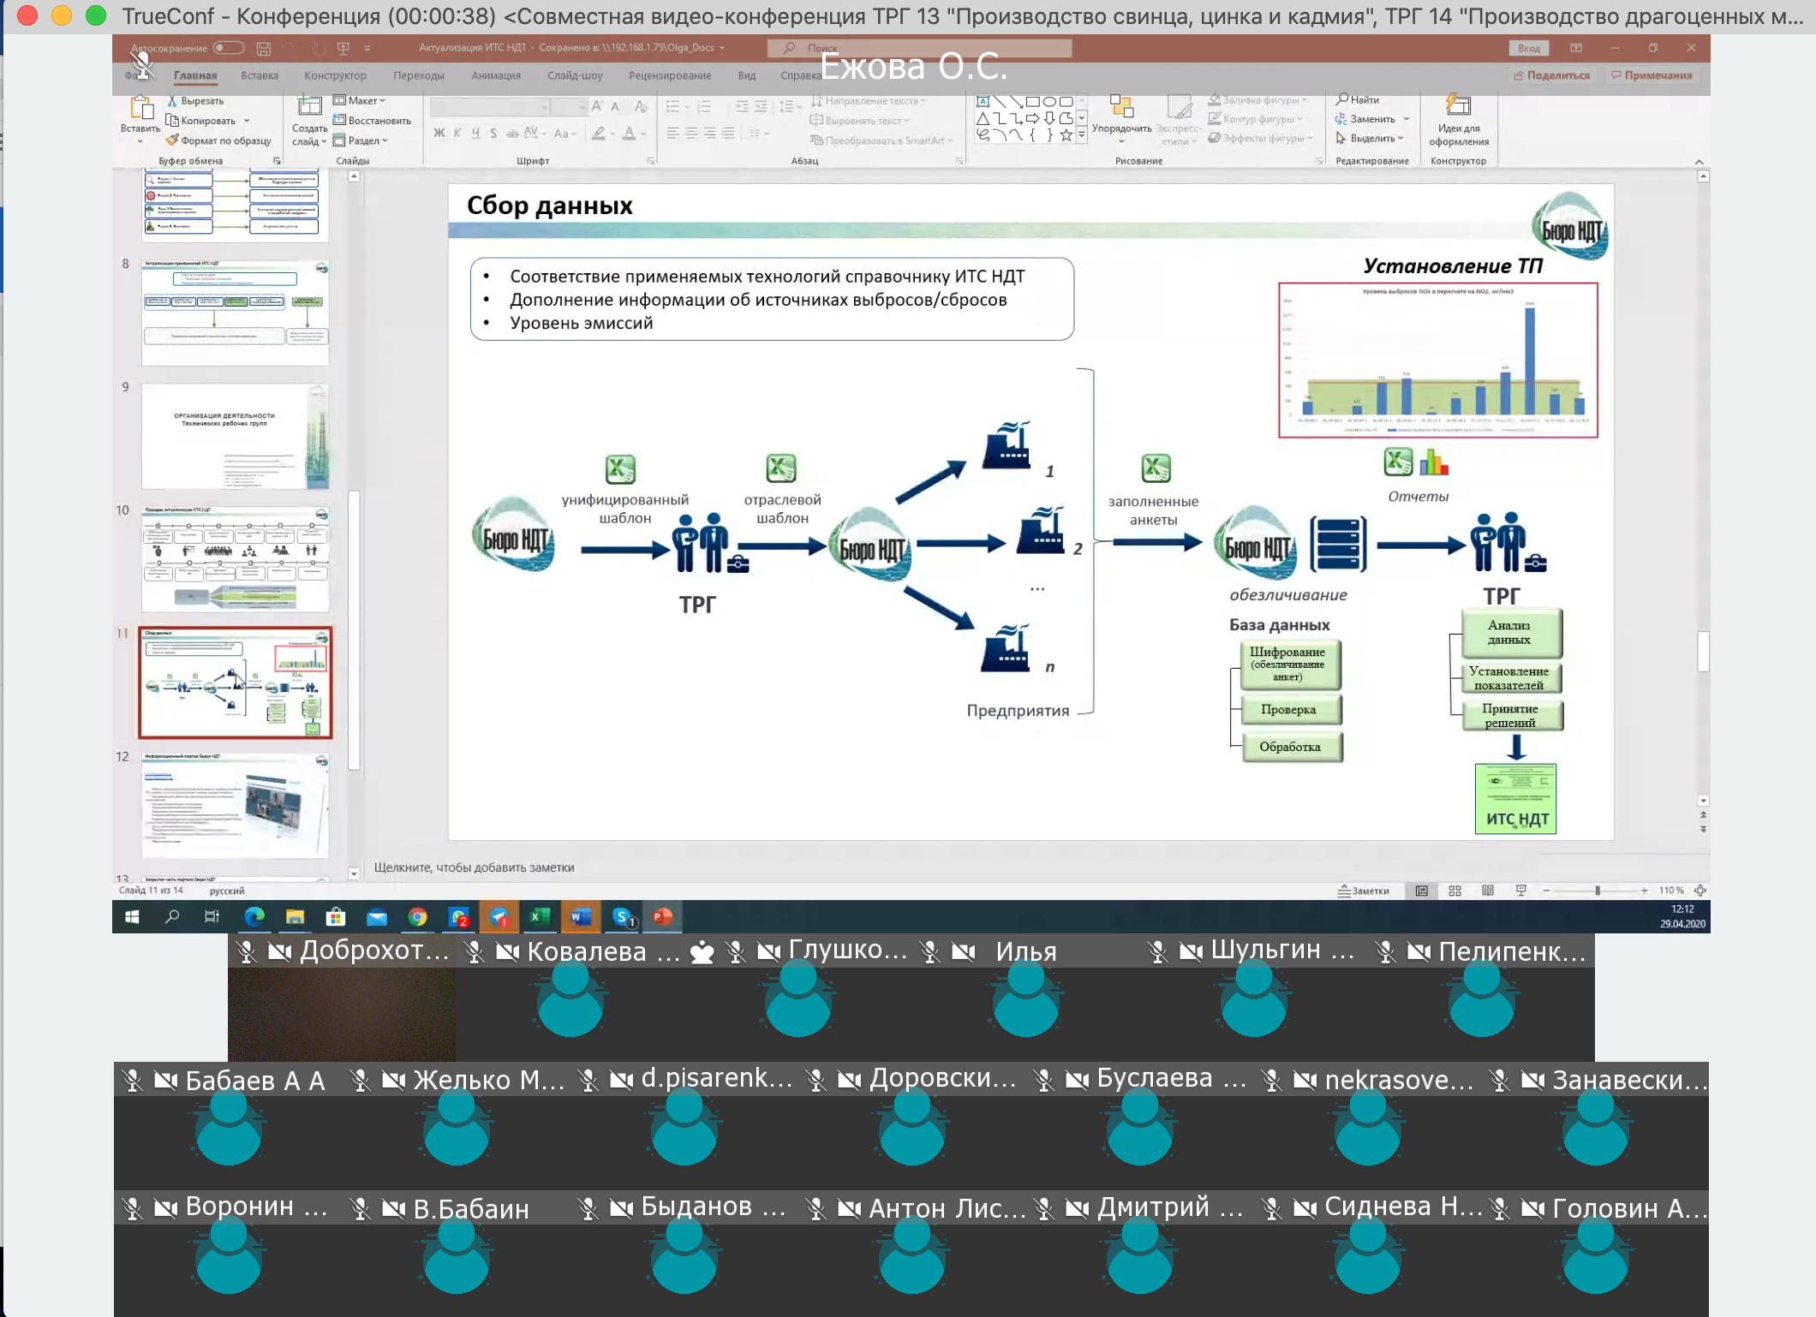The image size is (1816, 1317).
Task: Click Windows Start button in taskbar
Action: coord(132,916)
